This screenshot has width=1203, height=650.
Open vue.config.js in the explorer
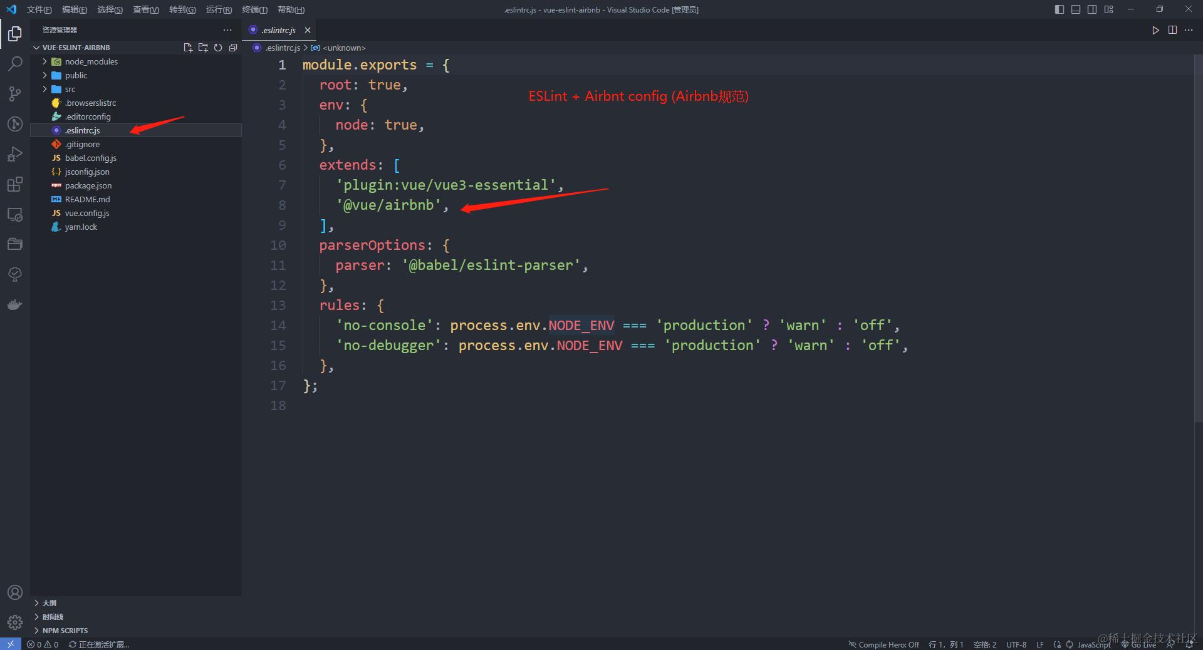coord(136,213)
